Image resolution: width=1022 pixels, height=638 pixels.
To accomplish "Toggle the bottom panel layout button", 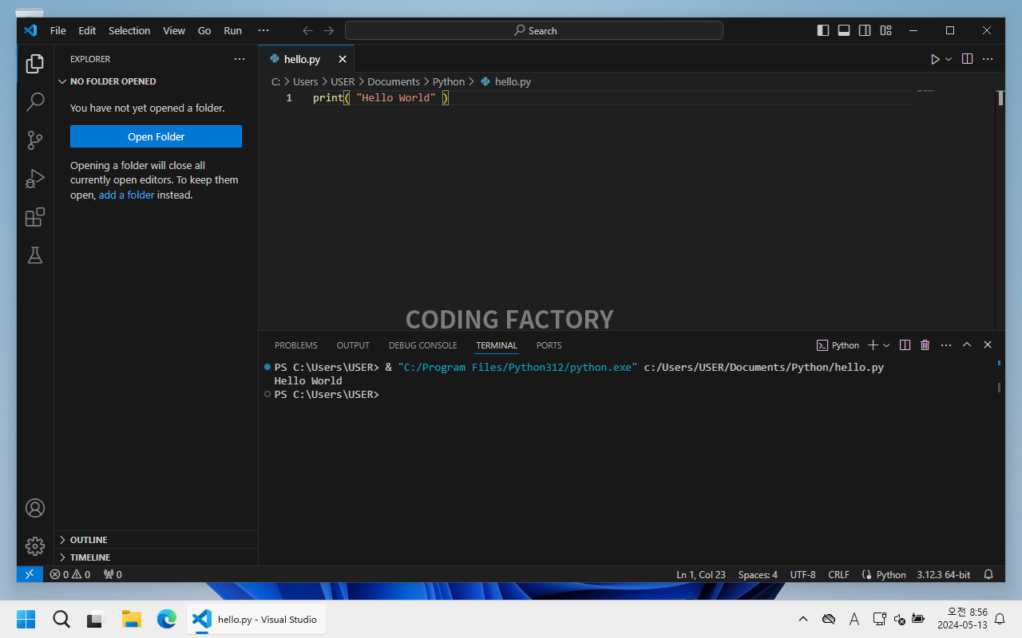I will (x=844, y=30).
